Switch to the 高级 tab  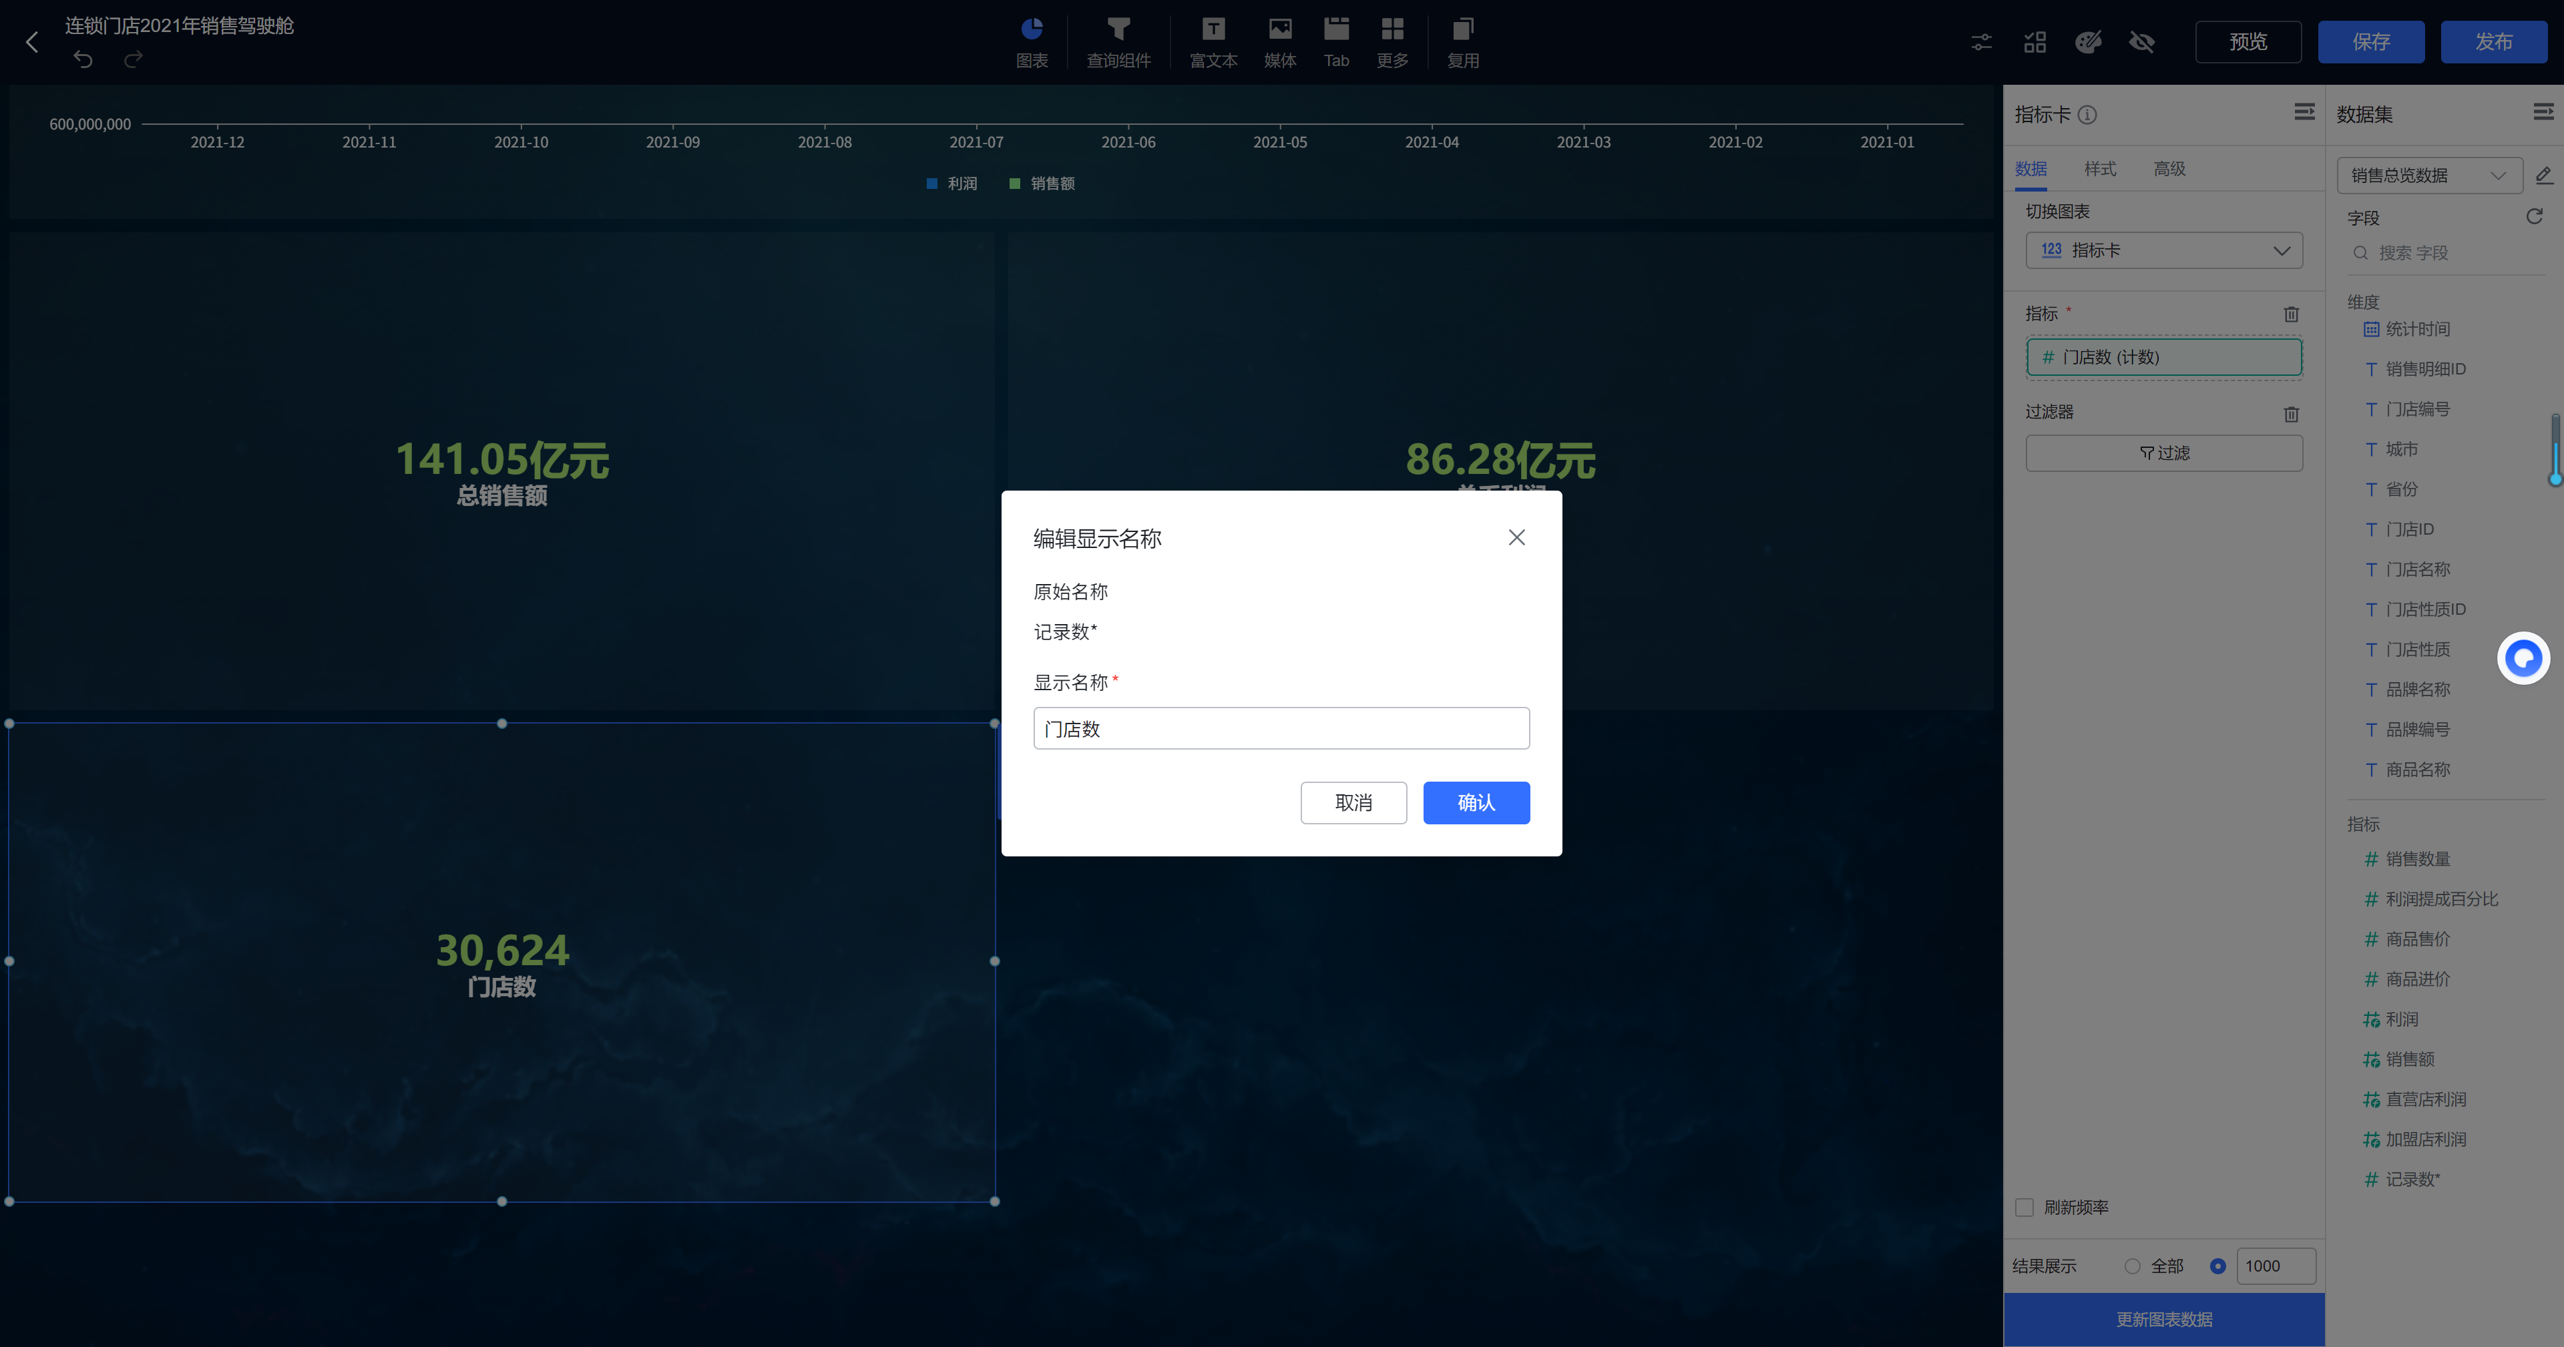click(x=2169, y=169)
